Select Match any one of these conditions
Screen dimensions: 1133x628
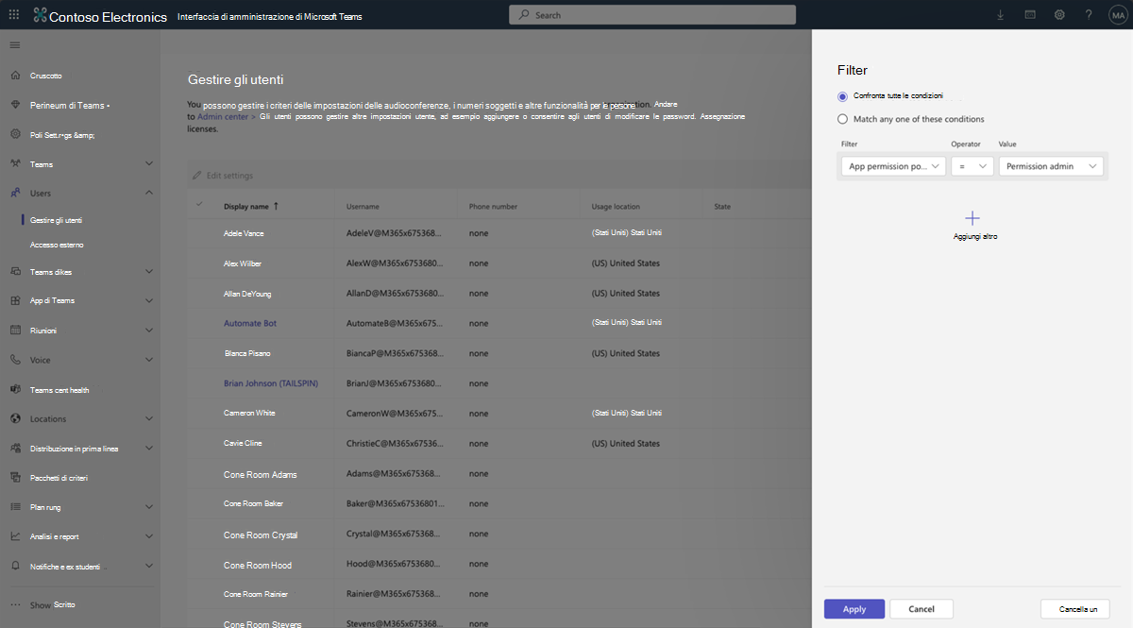click(x=843, y=119)
